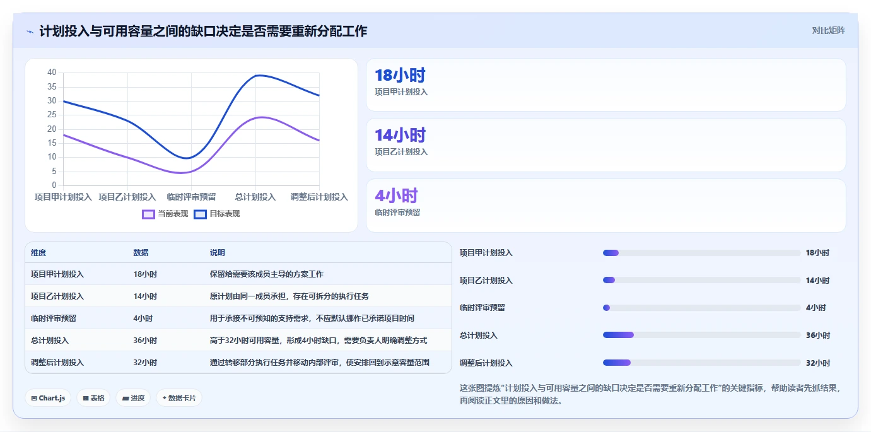Image resolution: width=871 pixels, height=432 pixels.
Task: Click the 用于承接不可预知的支持需求 description cell
Action: coord(312,318)
